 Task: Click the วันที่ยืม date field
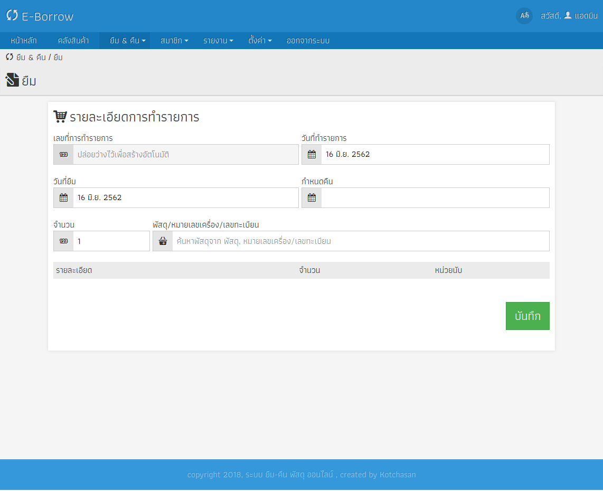tap(186, 197)
